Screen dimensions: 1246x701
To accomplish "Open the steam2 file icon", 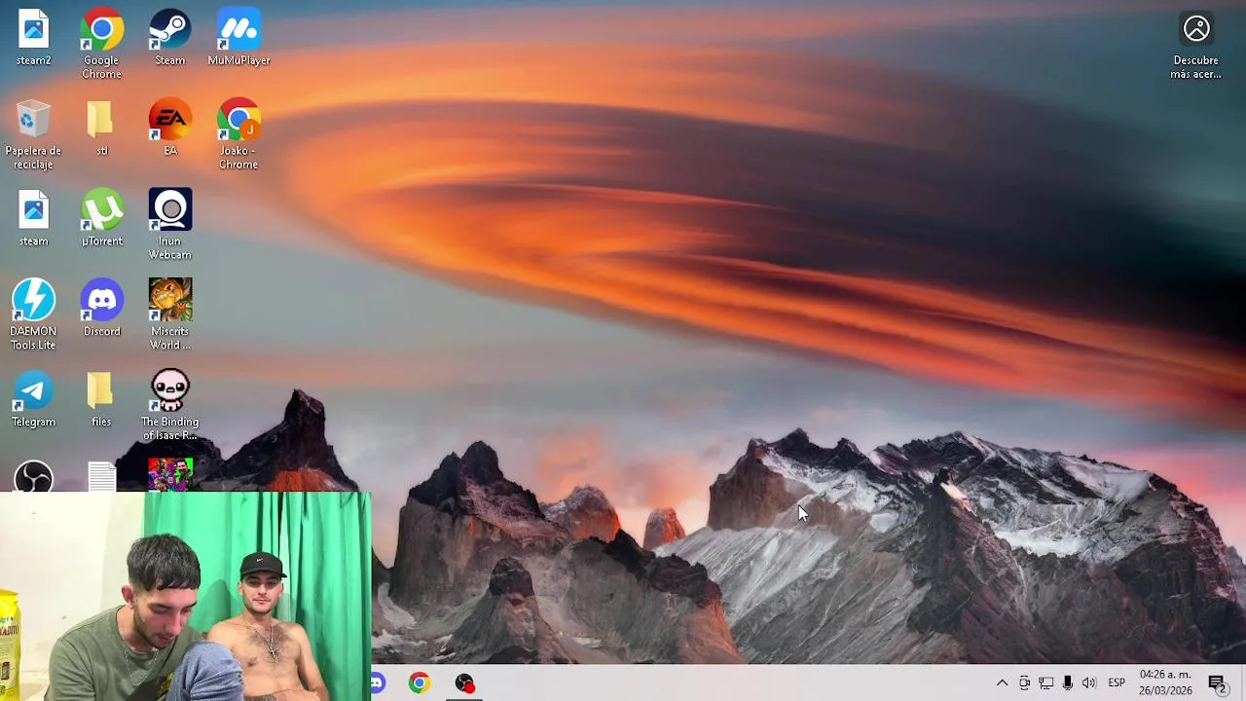I will point(33,37).
